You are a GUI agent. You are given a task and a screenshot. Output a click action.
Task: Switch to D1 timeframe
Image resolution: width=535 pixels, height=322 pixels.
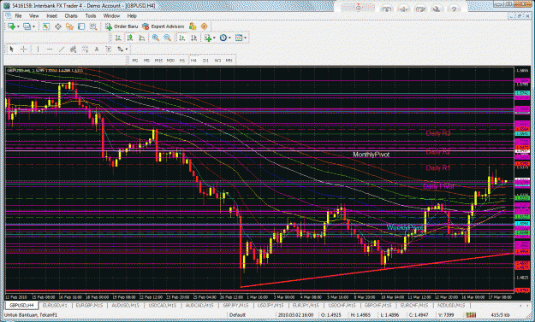point(205,61)
